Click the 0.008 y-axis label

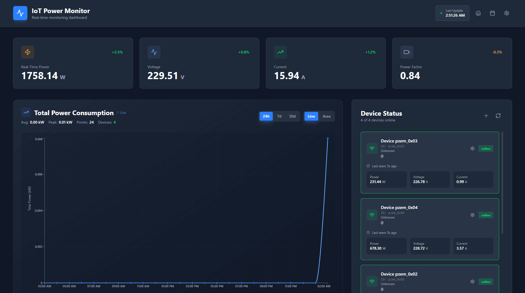(39, 139)
